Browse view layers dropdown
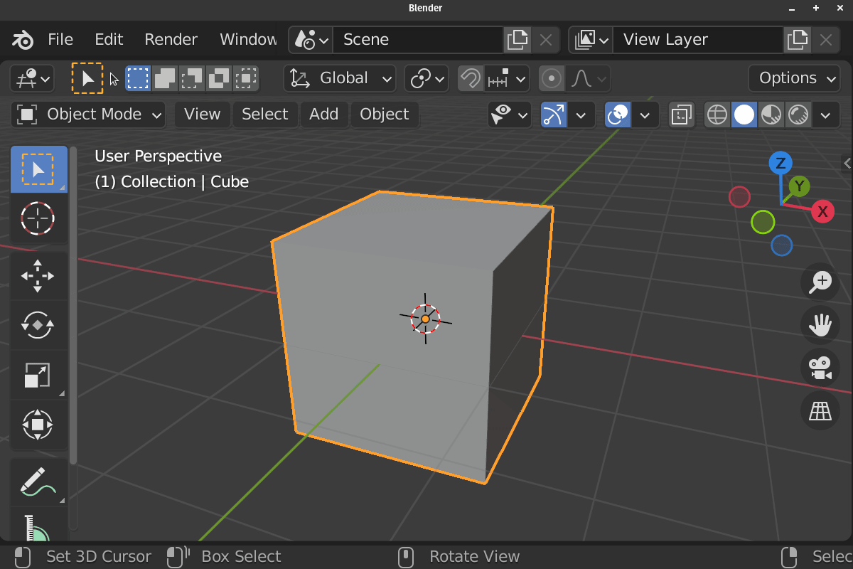Image resolution: width=853 pixels, height=569 pixels. click(591, 40)
